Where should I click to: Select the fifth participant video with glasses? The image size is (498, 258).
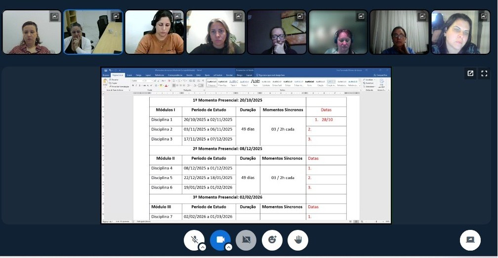pos(277,32)
